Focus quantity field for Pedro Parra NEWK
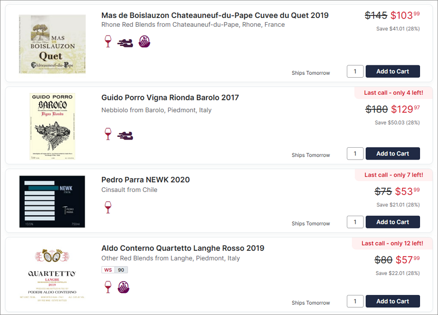 [355, 222]
